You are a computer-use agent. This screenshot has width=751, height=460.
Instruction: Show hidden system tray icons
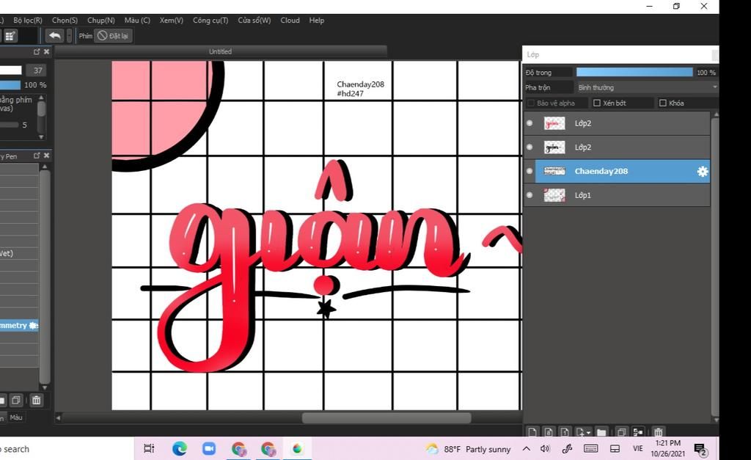[x=526, y=449]
